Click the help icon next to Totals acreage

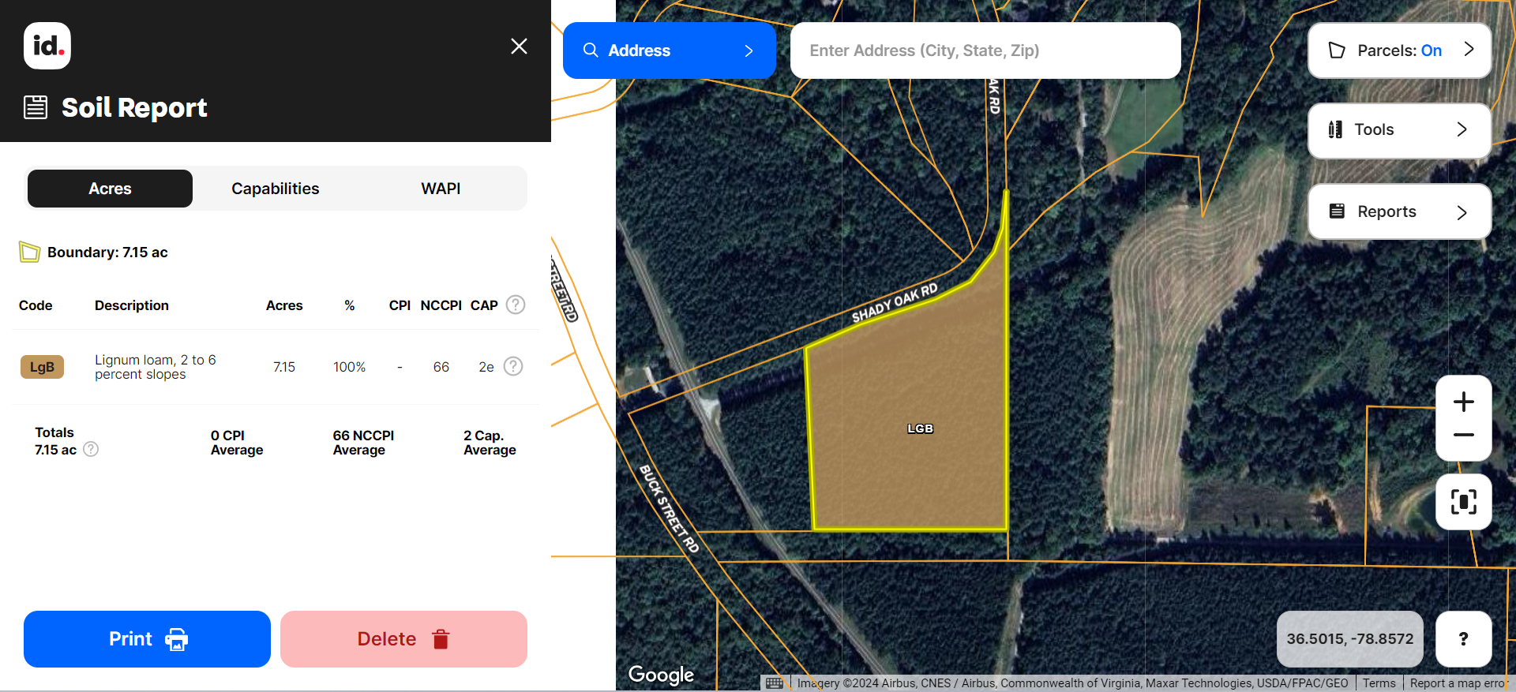[x=91, y=449]
